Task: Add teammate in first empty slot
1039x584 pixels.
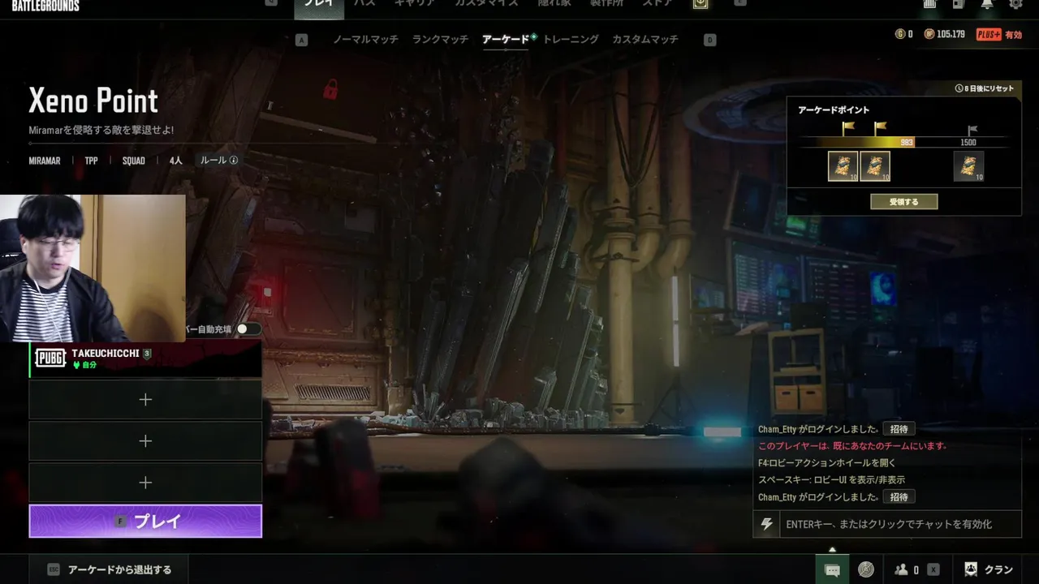Action: tap(145, 399)
